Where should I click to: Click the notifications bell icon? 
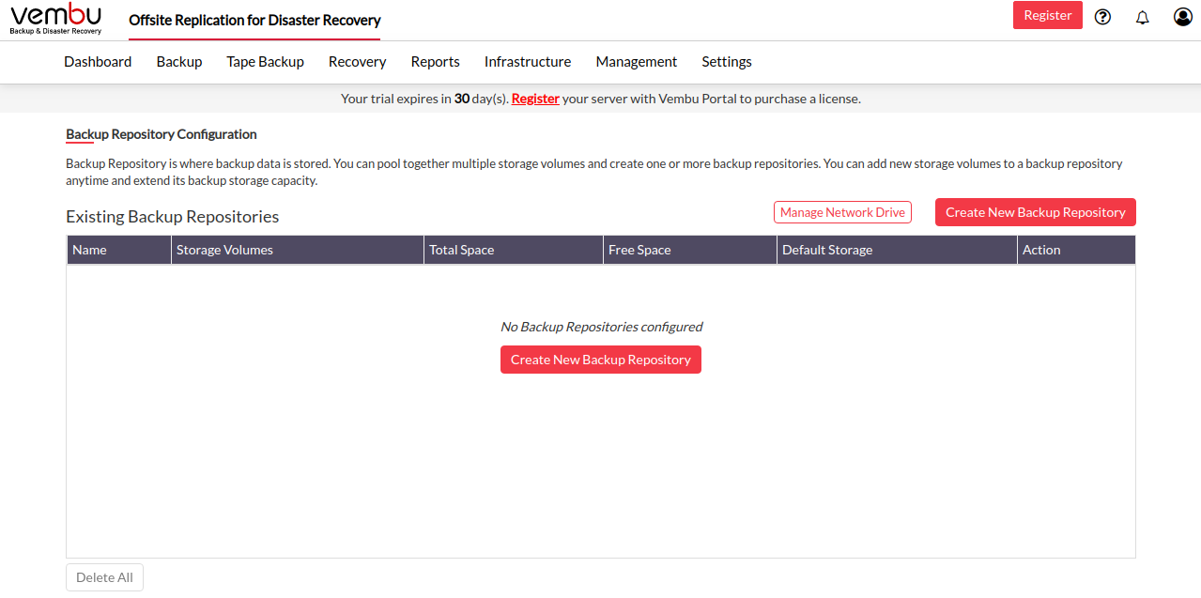[1142, 17]
